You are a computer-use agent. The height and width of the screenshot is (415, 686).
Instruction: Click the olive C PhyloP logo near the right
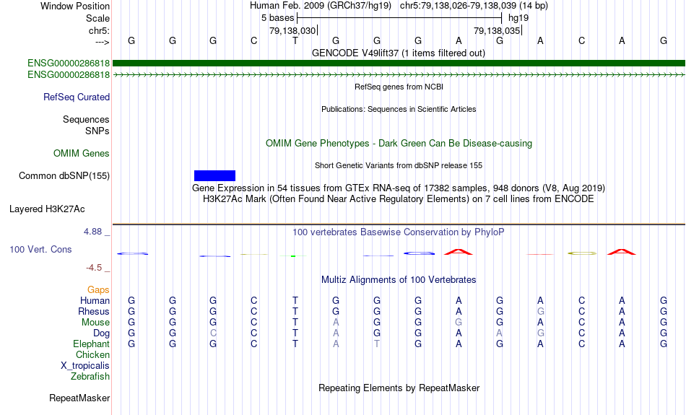(582, 253)
